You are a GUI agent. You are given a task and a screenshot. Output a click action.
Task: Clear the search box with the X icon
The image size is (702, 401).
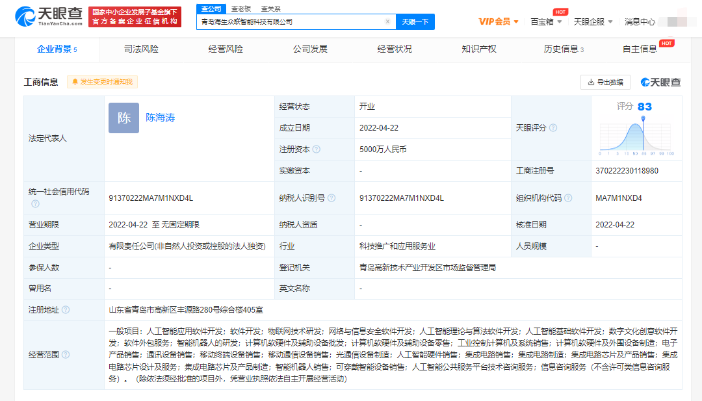pyautogui.click(x=387, y=21)
